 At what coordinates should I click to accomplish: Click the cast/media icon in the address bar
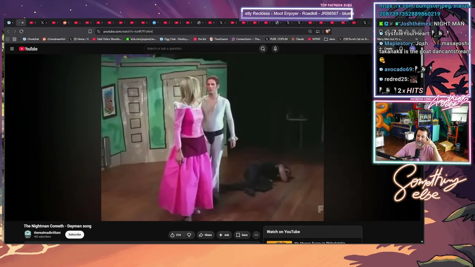click(318, 32)
